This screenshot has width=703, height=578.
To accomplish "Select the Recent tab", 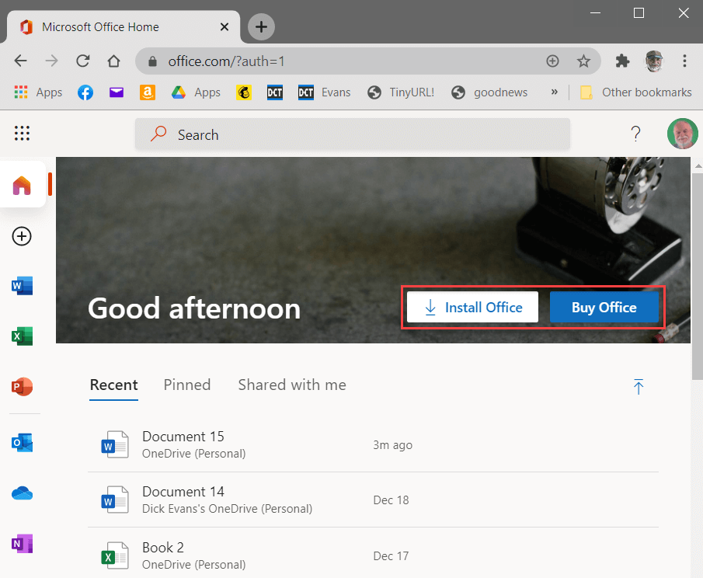I will [x=114, y=385].
